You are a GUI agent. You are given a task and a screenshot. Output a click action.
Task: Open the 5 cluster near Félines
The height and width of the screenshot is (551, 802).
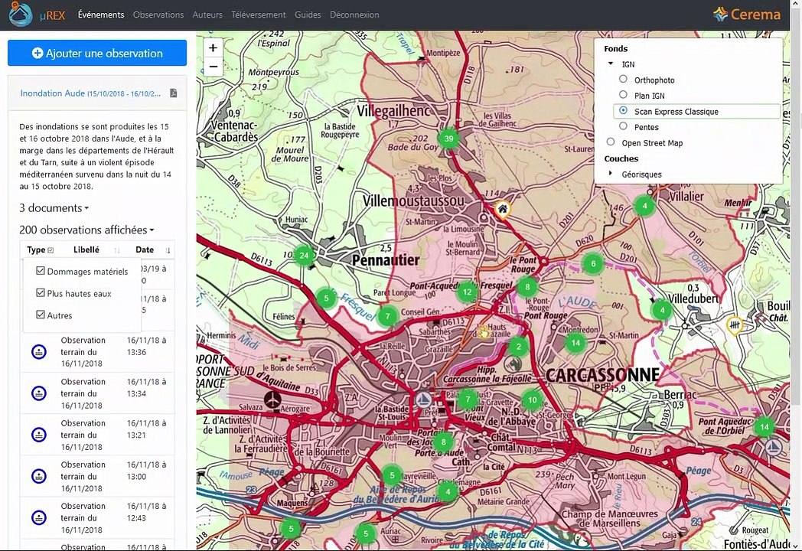[326, 298]
